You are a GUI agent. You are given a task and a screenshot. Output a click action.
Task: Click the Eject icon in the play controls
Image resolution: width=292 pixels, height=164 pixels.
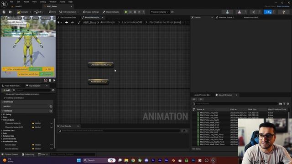139,12
